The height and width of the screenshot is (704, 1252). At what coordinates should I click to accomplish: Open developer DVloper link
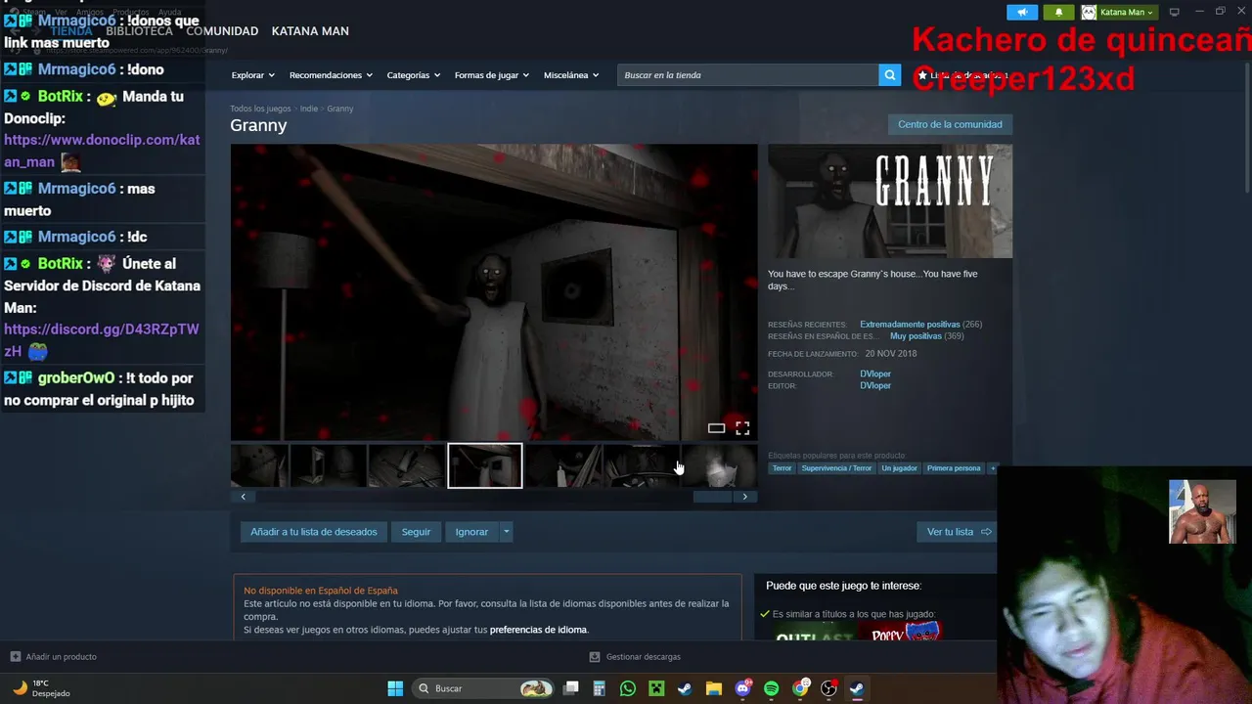click(875, 374)
